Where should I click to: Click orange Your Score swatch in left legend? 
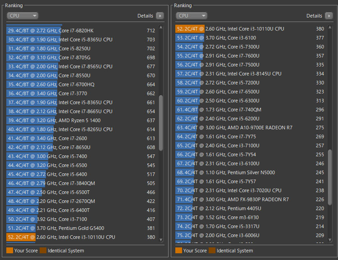(x=10, y=251)
